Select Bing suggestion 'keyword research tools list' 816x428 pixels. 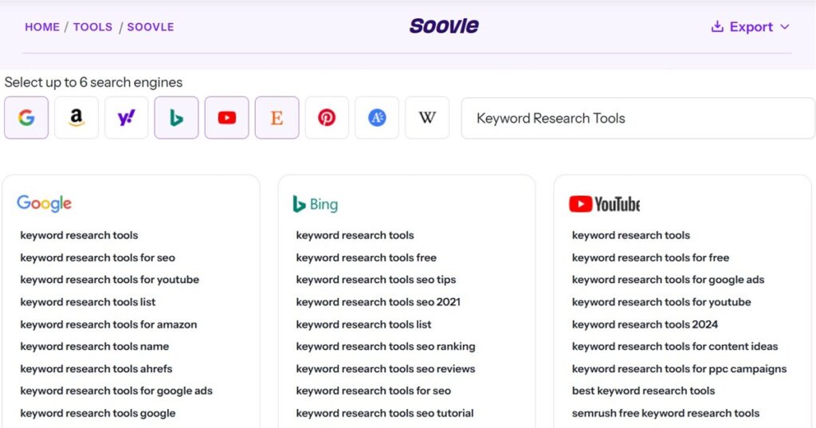pyautogui.click(x=363, y=324)
